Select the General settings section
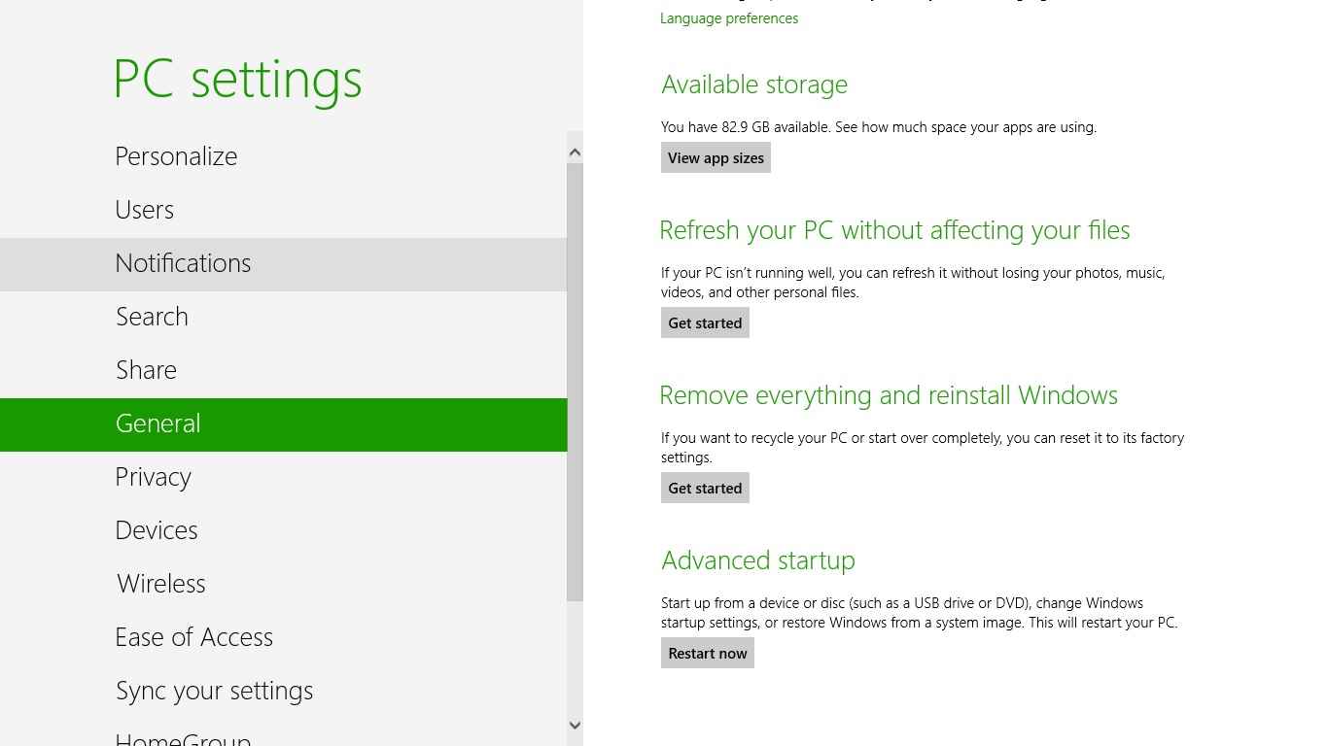Viewport: 1328px width, 746px height. (157, 423)
